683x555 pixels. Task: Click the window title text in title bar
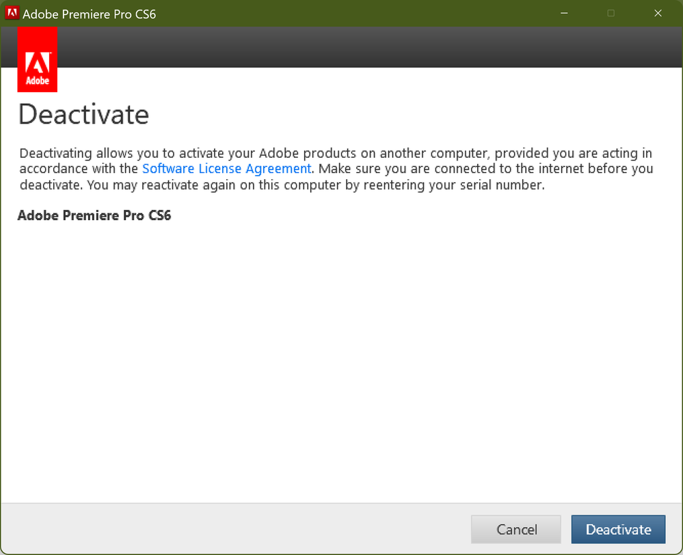click(90, 14)
